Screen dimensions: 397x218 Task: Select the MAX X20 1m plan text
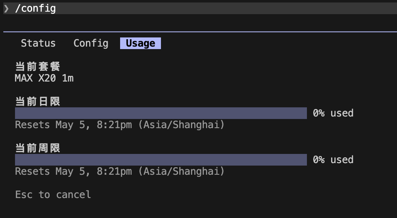(44, 78)
